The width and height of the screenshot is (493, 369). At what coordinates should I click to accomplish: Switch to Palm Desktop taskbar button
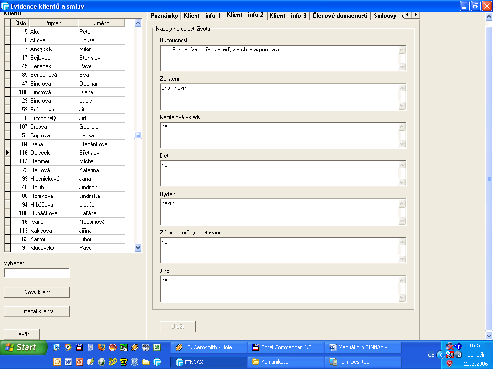(x=363, y=362)
